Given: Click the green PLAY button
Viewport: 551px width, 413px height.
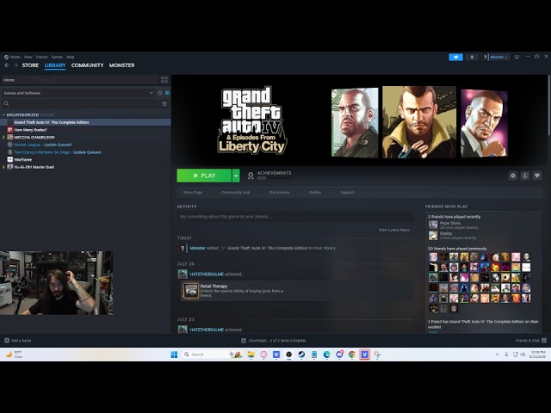Looking at the screenshot, I should (204, 176).
